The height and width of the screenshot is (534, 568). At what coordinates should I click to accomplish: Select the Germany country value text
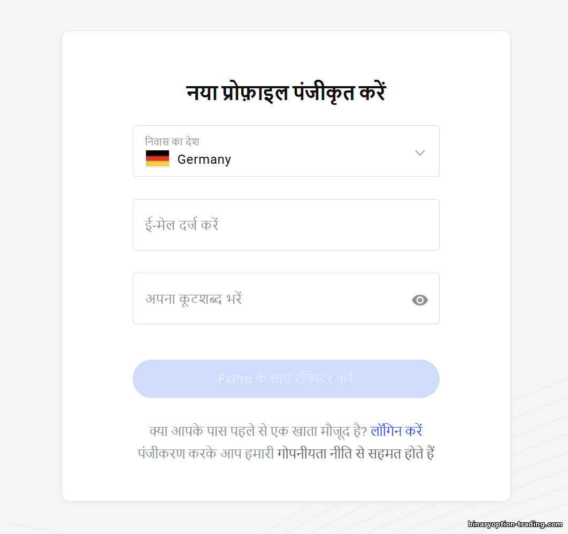(x=204, y=159)
